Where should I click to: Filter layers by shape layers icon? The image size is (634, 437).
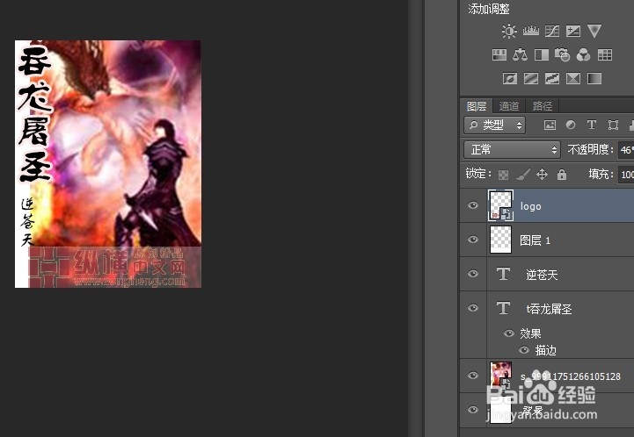[613, 125]
